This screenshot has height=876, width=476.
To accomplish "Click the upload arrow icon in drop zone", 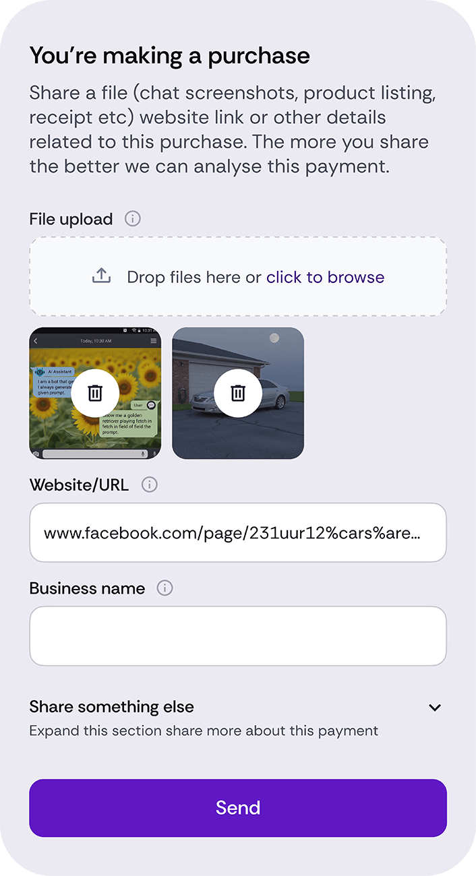I will click(x=101, y=276).
